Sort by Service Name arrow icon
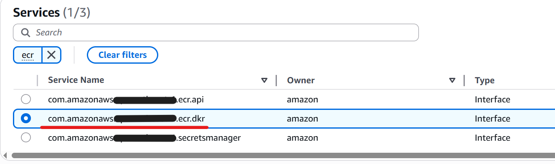 [264, 80]
